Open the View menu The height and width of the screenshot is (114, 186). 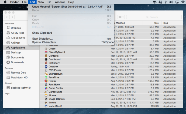point(41,2)
